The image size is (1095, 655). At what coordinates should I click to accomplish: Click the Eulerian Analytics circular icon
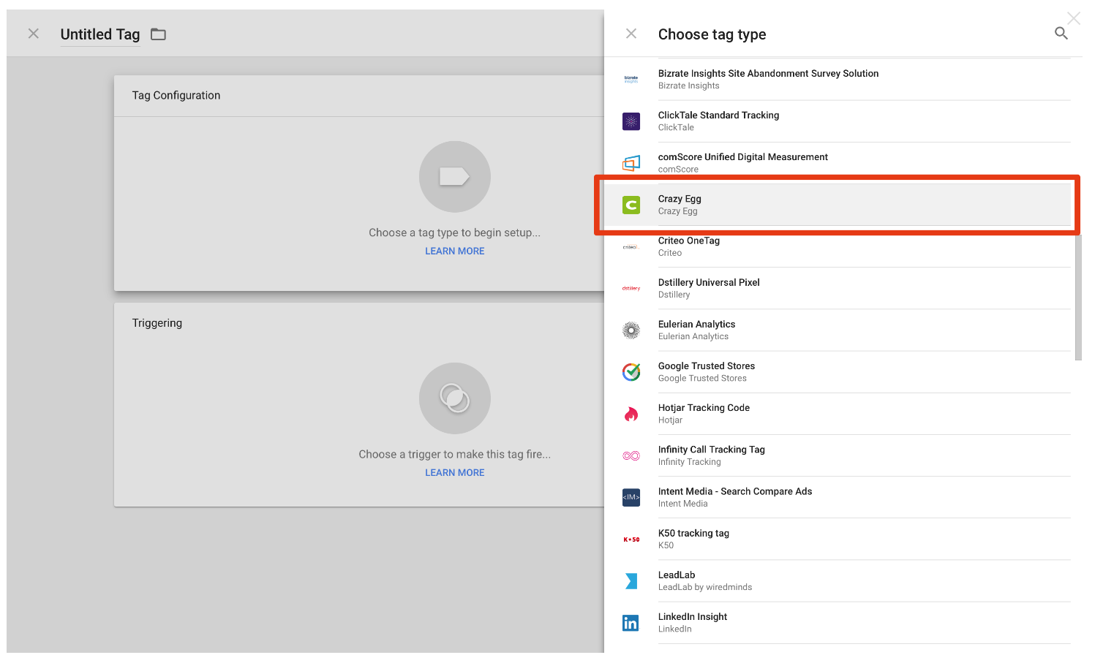click(x=631, y=330)
